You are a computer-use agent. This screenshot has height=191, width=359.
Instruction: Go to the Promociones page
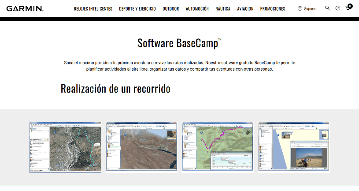click(273, 9)
